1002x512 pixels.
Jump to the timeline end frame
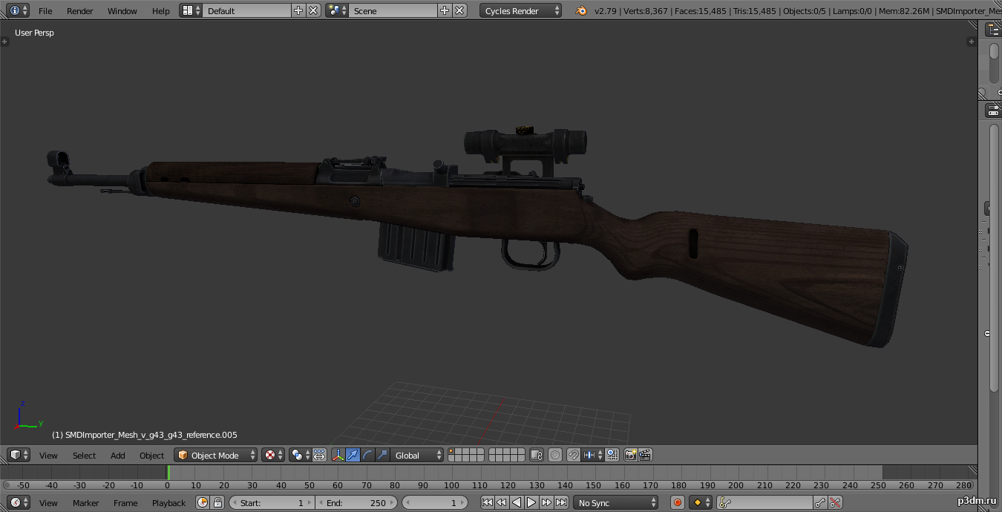(x=562, y=502)
